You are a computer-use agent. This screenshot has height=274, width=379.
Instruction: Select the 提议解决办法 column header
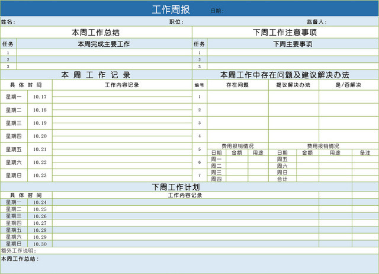pyautogui.click(x=293, y=85)
